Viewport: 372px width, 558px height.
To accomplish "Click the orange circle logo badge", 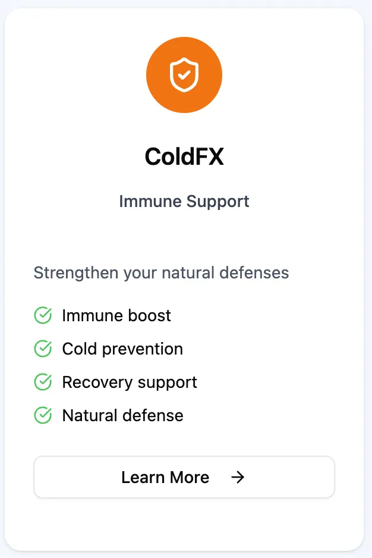I will (x=184, y=75).
